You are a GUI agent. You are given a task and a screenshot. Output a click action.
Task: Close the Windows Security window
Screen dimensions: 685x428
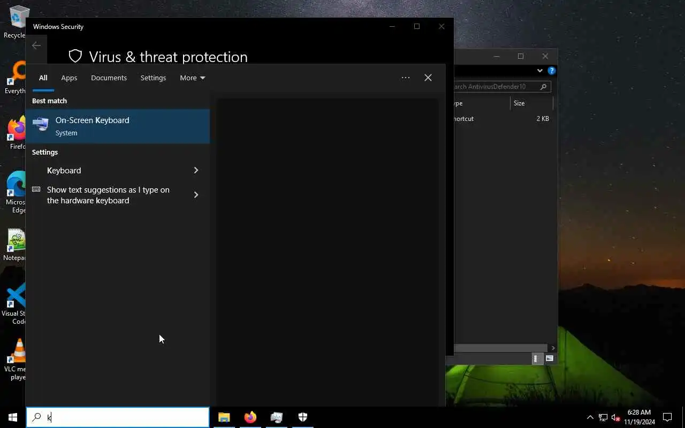point(442,26)
